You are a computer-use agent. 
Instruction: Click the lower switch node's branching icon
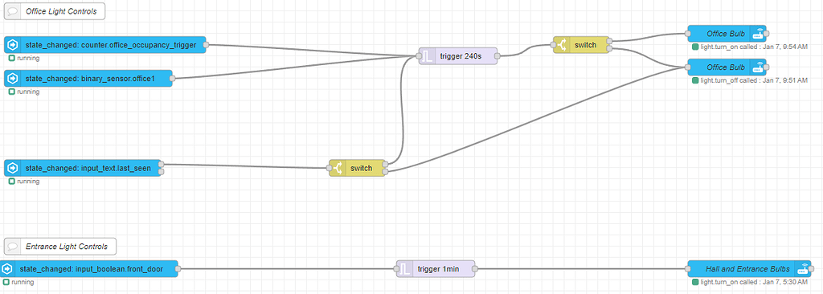coord(338,169)
